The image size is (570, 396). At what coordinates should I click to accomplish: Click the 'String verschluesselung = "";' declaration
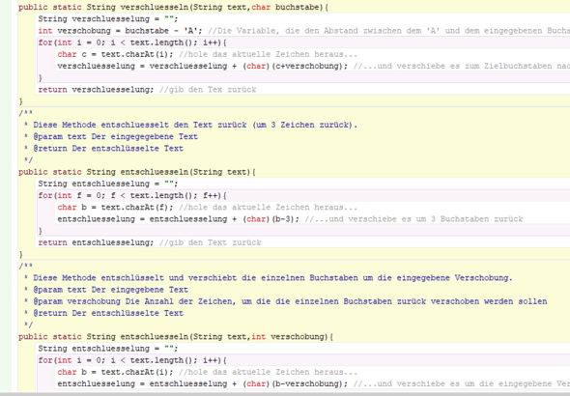pos(108,19)
